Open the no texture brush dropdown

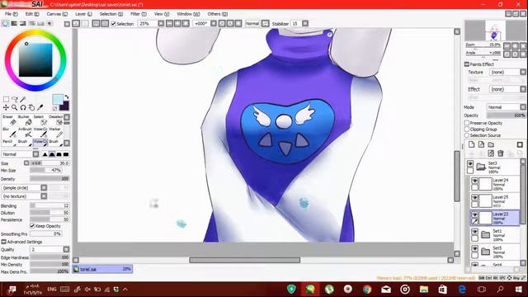coord(24,196)
